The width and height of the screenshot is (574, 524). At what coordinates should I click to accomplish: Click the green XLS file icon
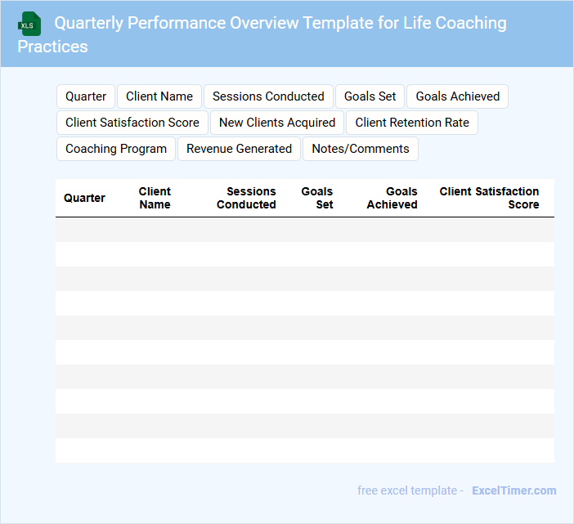click(29, 24)
